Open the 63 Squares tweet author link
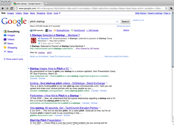This screenshot has width=174, height=125. pyautogui.click(x=43, y=38)
